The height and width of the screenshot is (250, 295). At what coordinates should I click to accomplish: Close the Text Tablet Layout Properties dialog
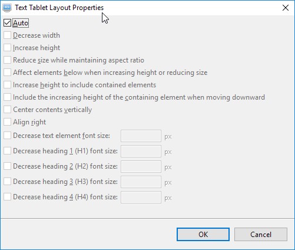[286, 8]
